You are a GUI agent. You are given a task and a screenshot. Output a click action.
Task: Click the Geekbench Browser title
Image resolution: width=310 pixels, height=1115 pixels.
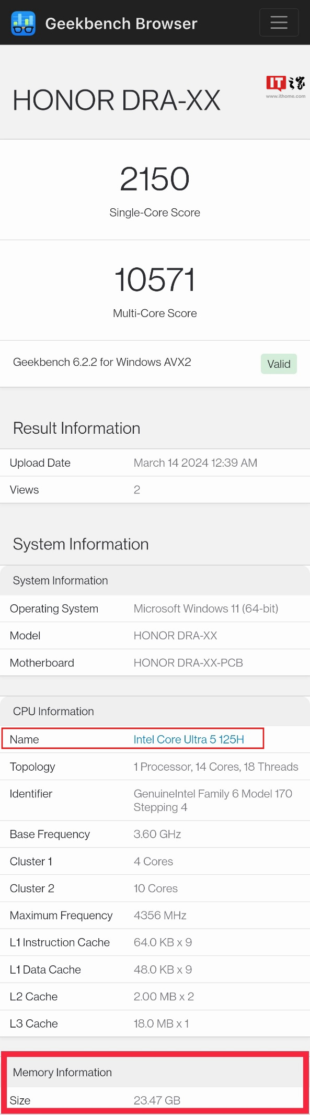coord(121,24)
